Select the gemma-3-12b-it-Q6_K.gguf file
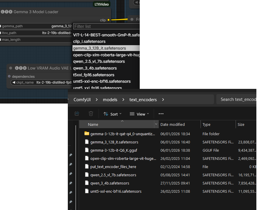The image size is (259, 210). (114, 150)
